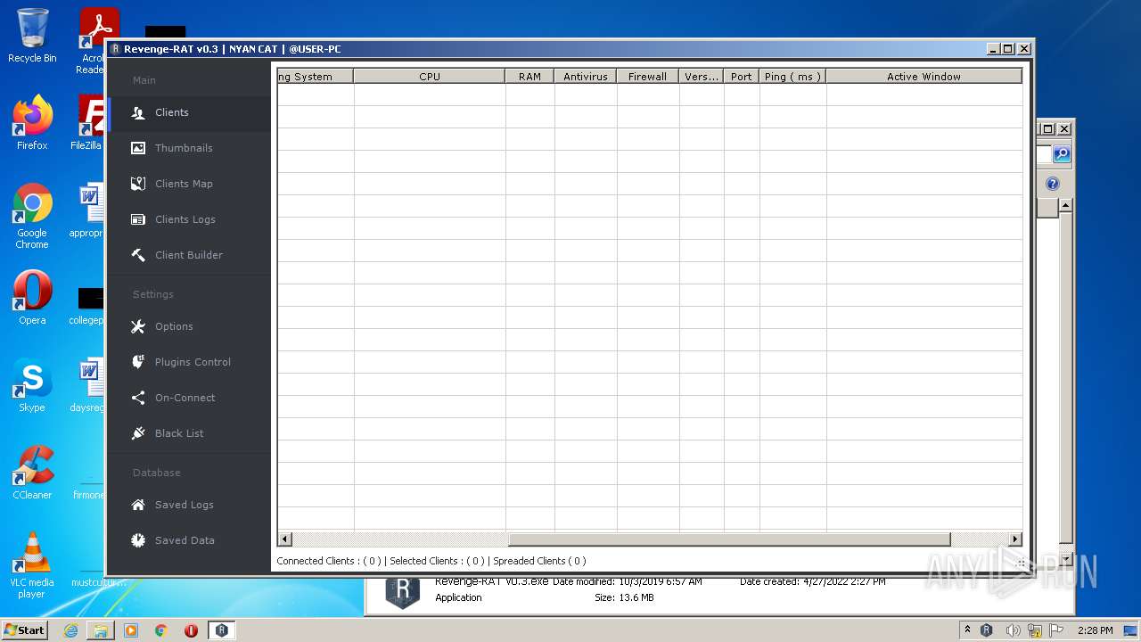Click the cut-off 'ng System' column header

[316, 77]
